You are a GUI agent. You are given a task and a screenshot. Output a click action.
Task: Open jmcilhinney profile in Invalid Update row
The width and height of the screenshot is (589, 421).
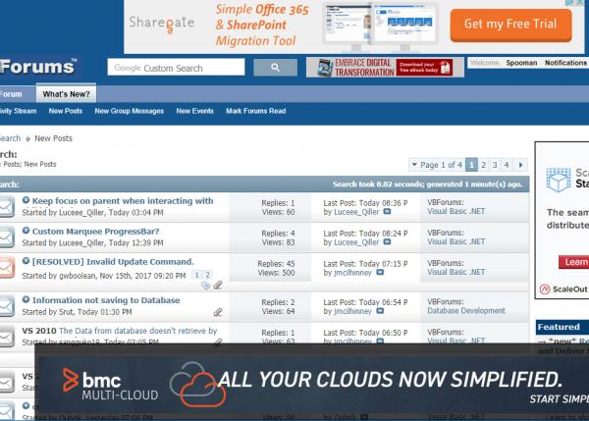coord(352,273)
